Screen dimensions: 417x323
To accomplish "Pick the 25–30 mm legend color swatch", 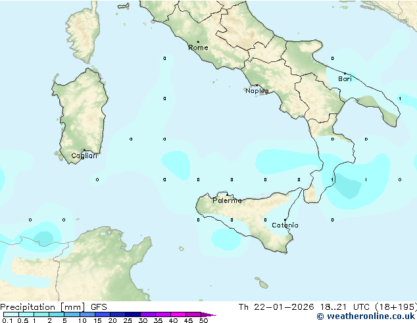I will [133, 314].
